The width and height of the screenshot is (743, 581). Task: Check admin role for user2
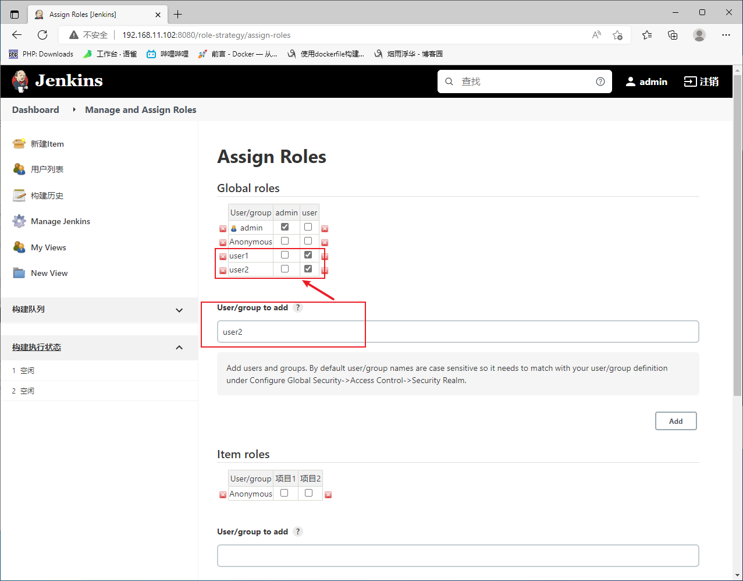(285, 269)
